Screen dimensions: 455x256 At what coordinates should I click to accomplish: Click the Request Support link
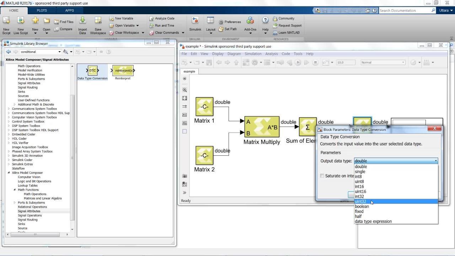(290, 26)
